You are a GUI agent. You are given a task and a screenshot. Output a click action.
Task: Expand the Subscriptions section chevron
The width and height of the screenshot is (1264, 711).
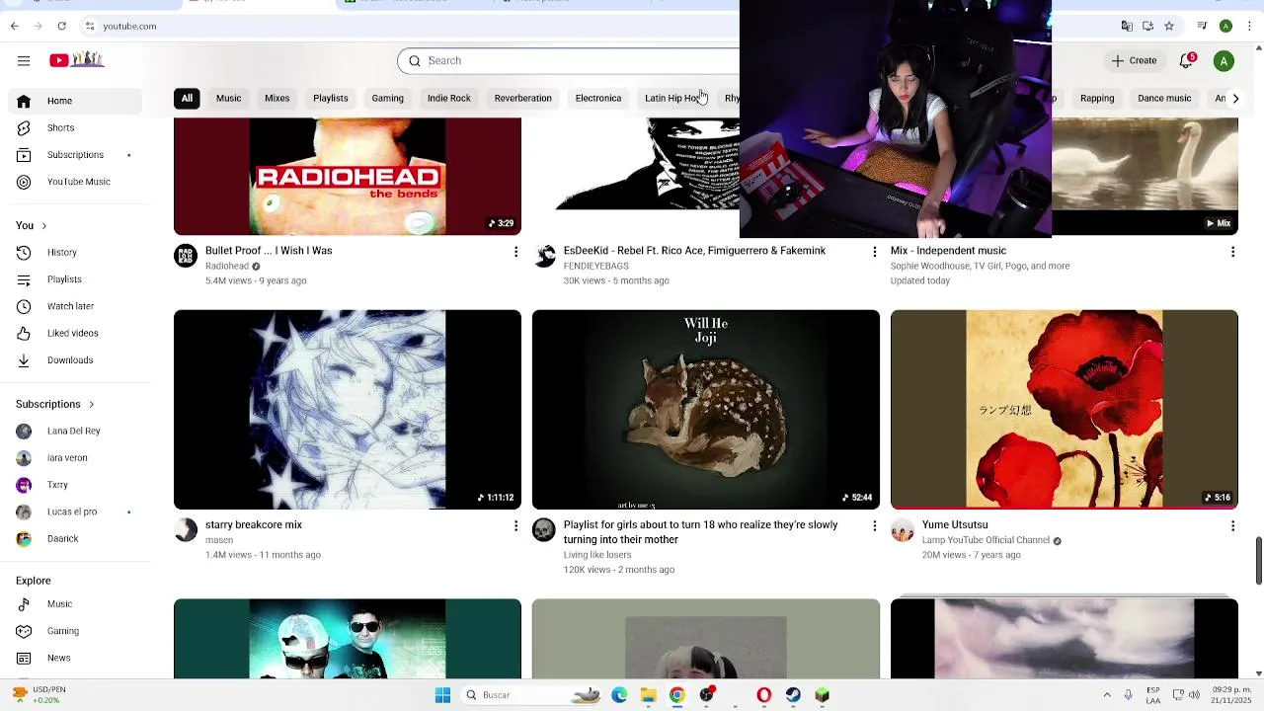(x=91, y=404)
